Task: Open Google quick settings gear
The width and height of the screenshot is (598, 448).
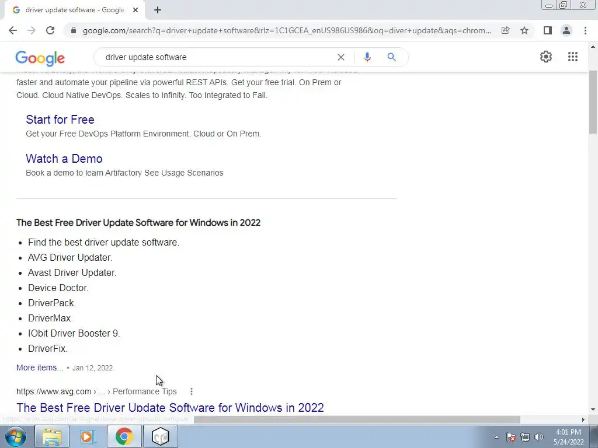Action: [546, 57]
